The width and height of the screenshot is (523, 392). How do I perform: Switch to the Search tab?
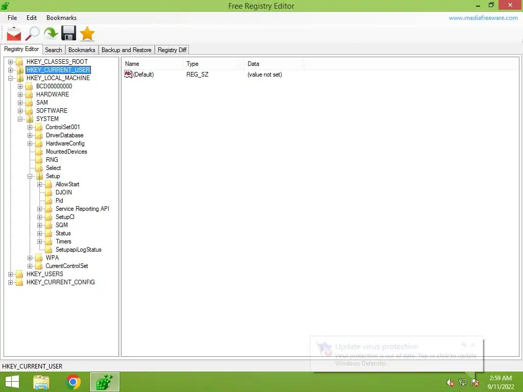click(53, 50)
